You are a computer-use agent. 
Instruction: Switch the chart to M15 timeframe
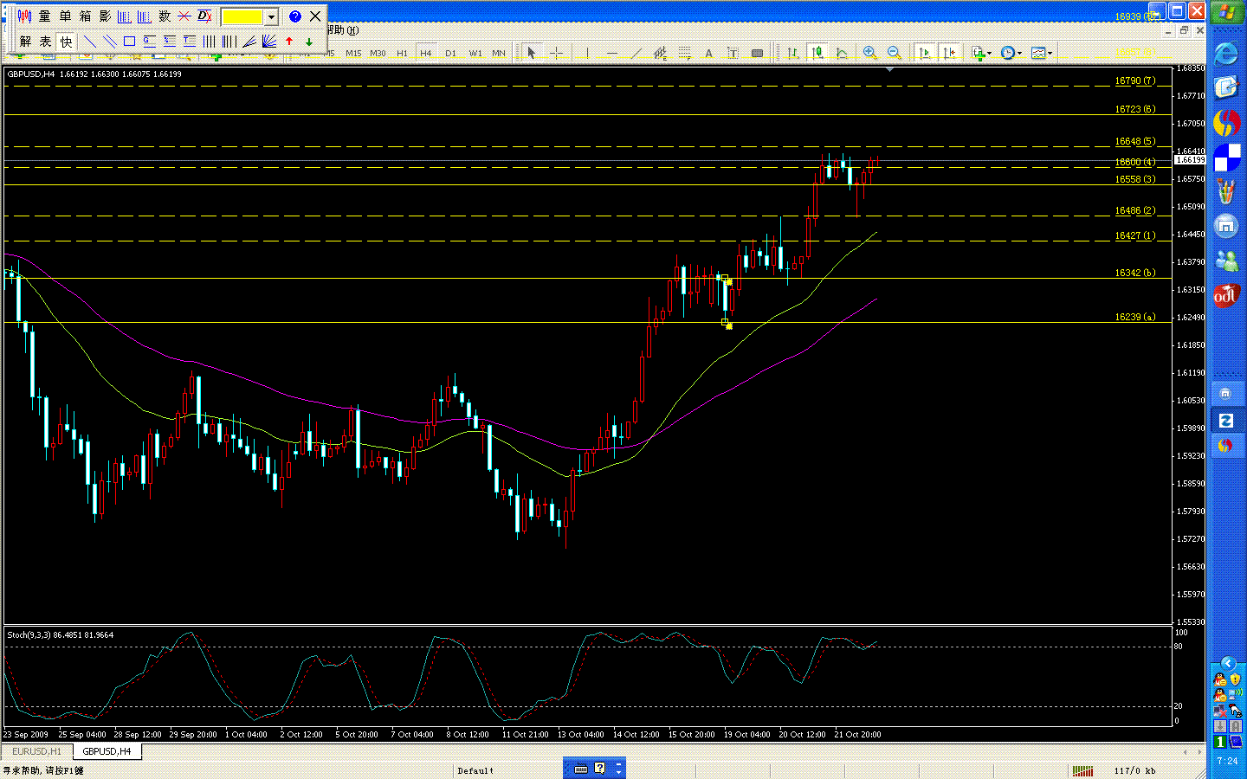coord(353,54)
